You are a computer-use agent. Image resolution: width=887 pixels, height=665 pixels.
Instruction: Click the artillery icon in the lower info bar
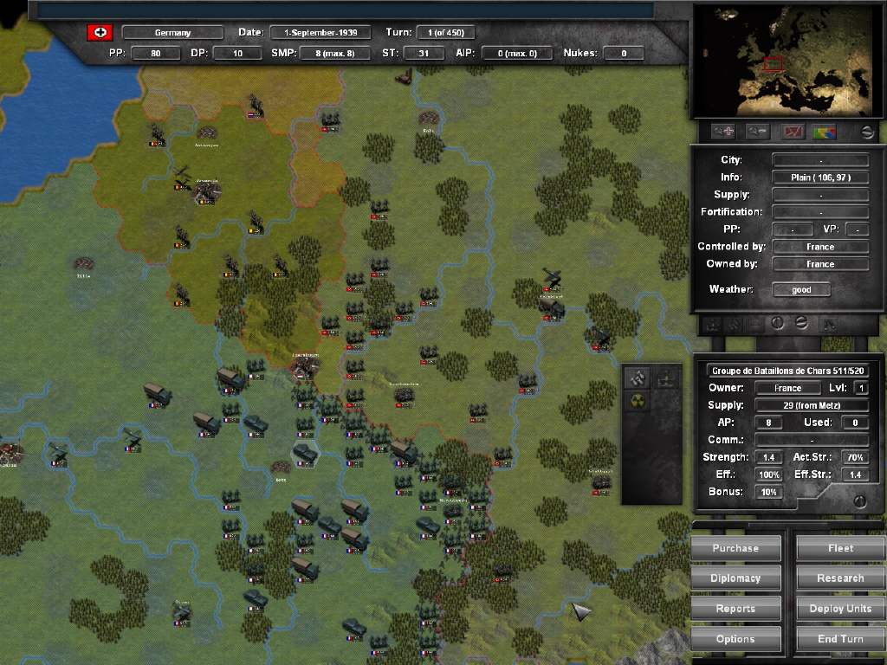(x=712, y=326)
